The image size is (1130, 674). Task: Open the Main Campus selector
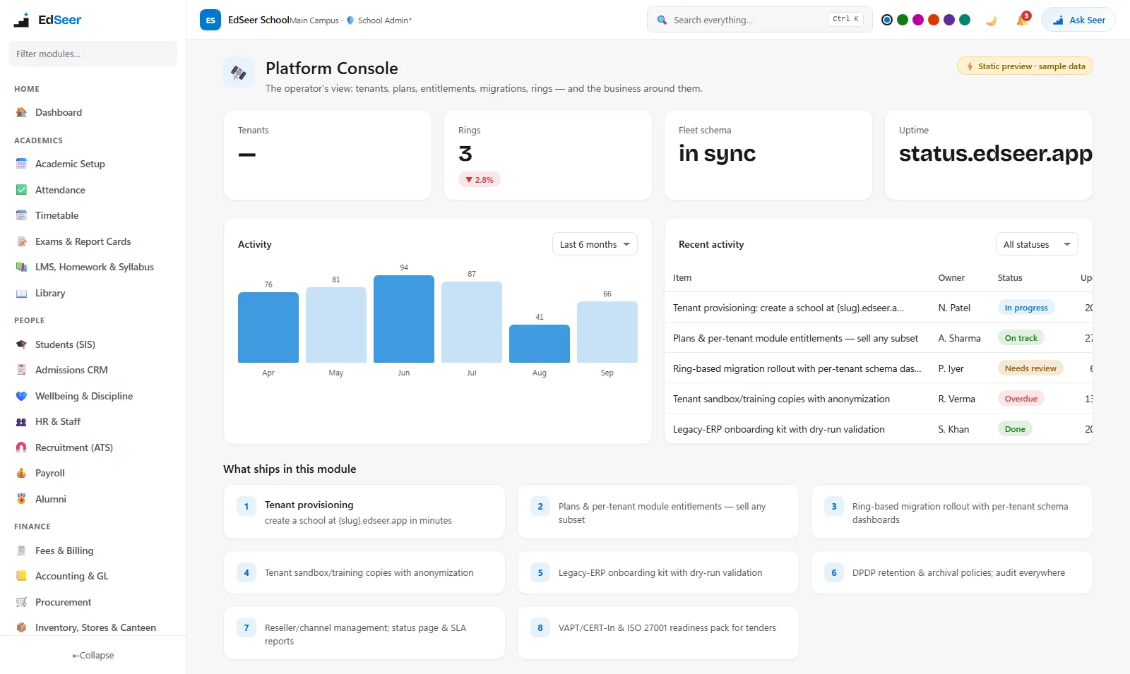(316, 20)
